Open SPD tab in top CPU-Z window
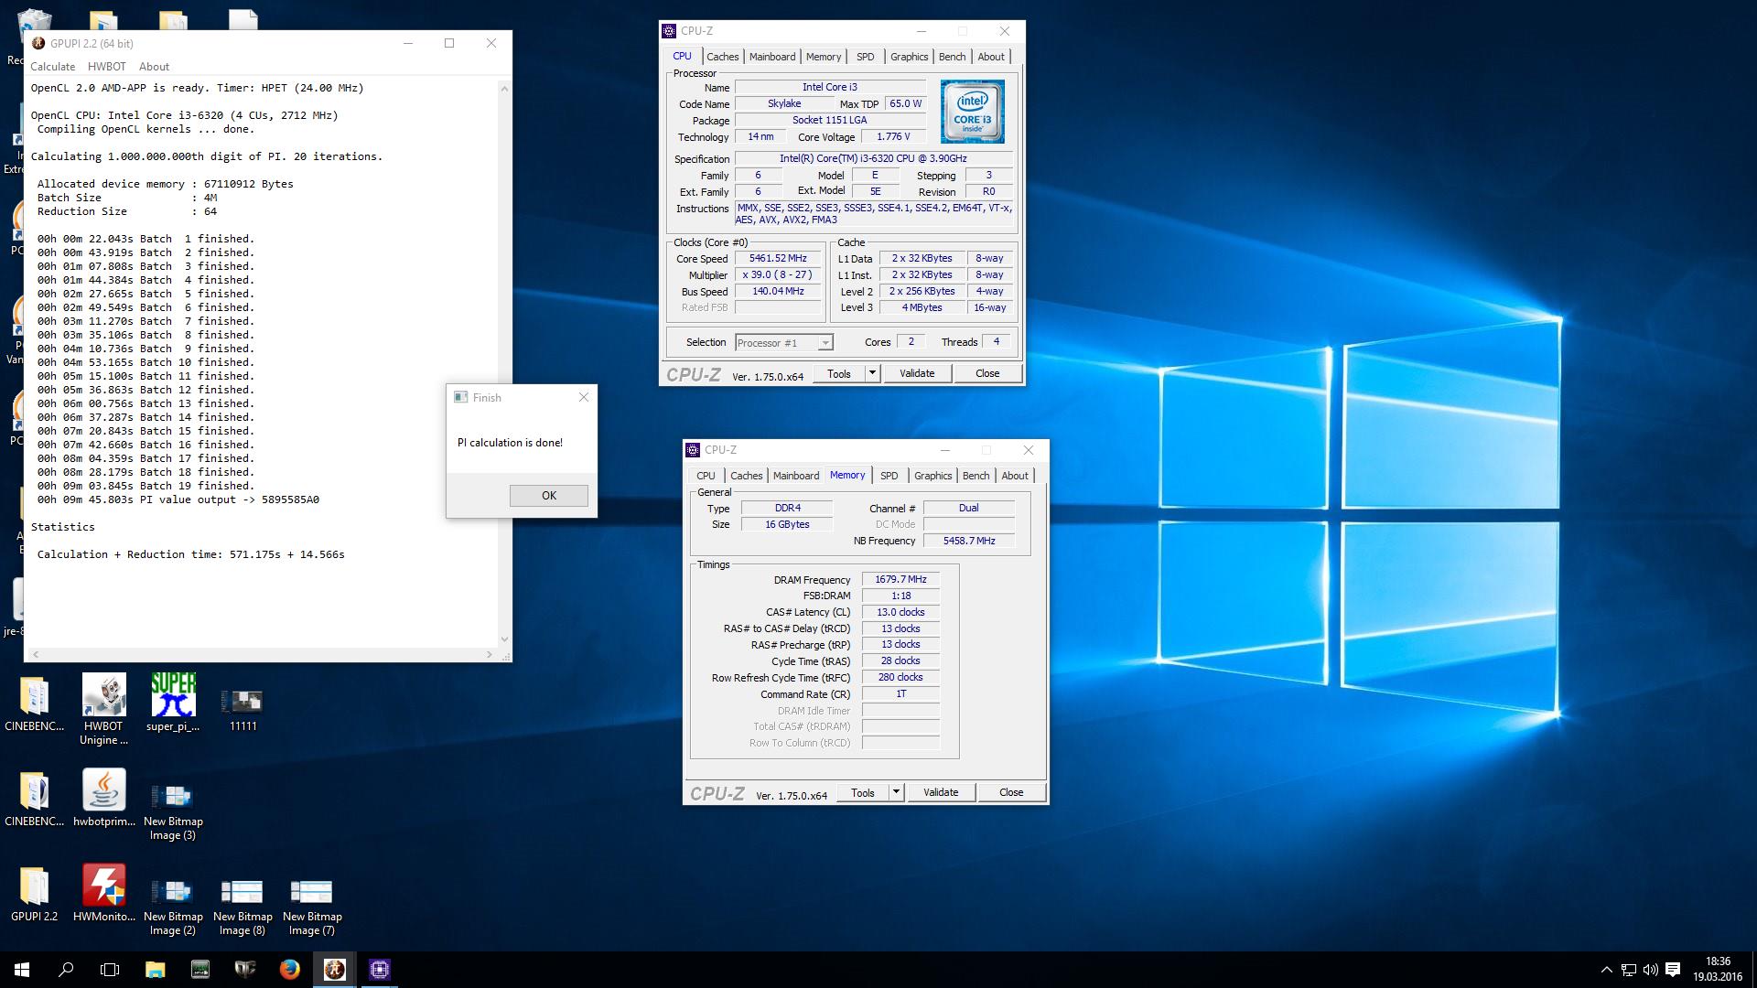This screenshot has width=1757, height=988. tap(865, 57)
